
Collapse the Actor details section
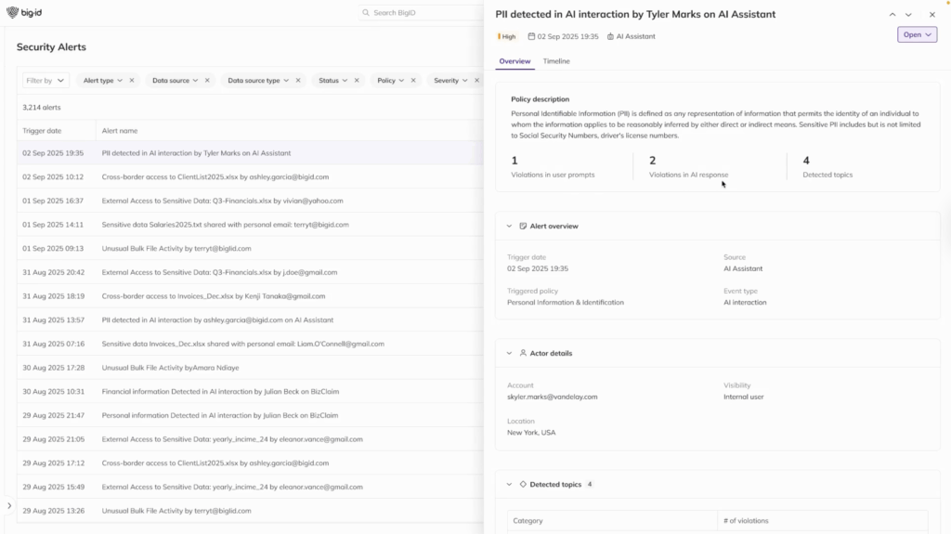509,353
